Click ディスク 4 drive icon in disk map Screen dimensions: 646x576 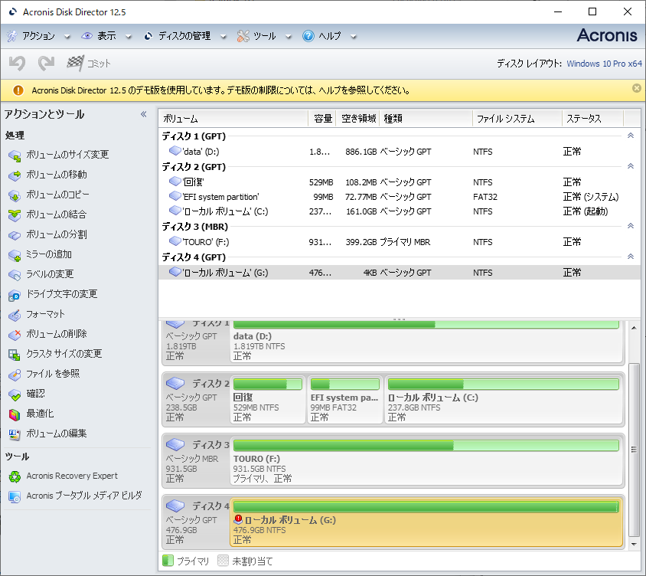(175, 506)
